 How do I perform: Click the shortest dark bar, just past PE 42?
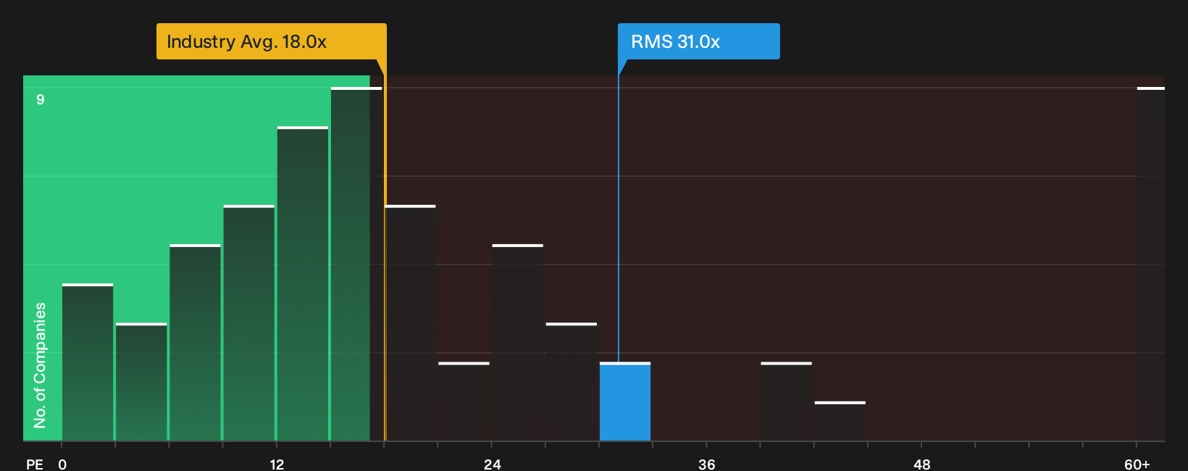[x=840, y=421]
